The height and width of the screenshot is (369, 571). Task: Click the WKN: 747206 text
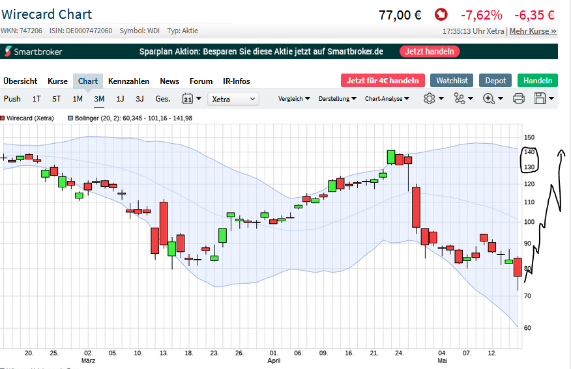coord(22,31)
